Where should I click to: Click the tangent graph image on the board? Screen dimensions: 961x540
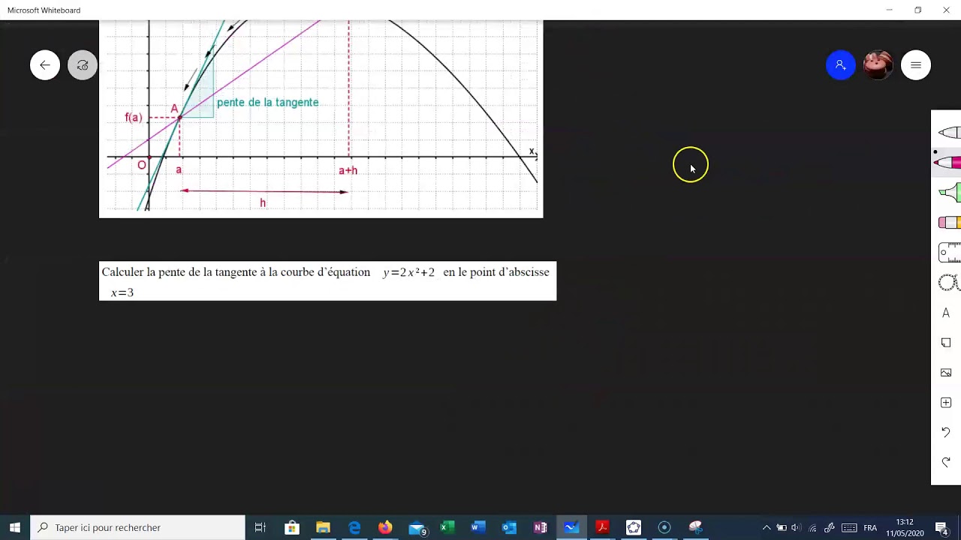(x=321, y=119)
